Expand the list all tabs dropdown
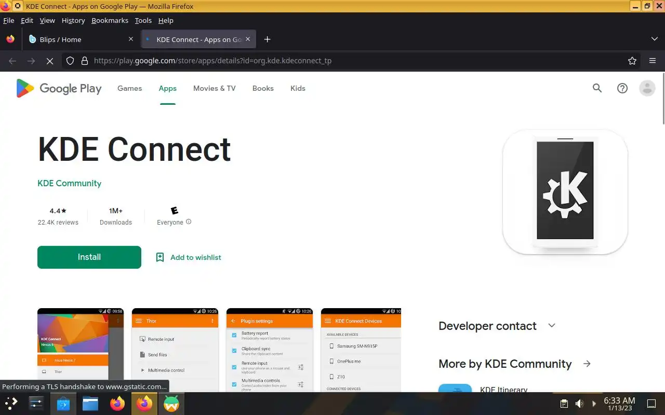665x415 pixels. [x=655, y=39]
